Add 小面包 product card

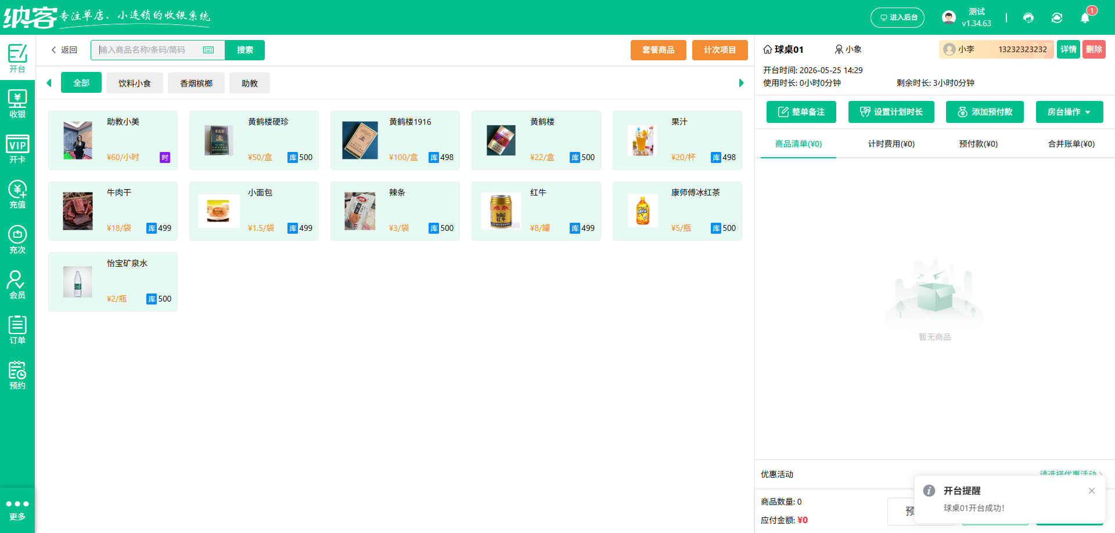tap(254, 211)
